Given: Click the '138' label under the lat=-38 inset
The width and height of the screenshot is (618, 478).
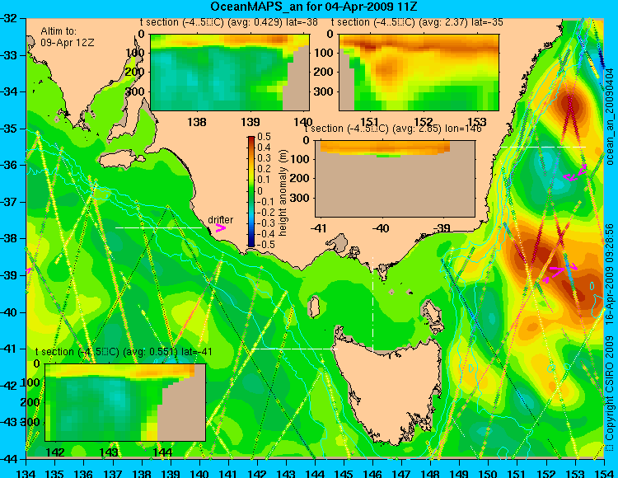Looking at the screenshot, I should [x=197, y=122].
